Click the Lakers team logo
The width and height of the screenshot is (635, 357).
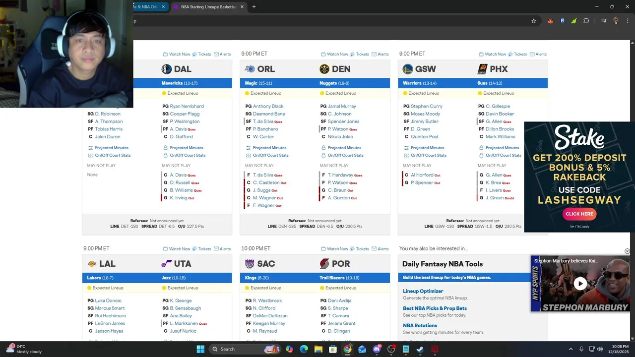point(92,264)
